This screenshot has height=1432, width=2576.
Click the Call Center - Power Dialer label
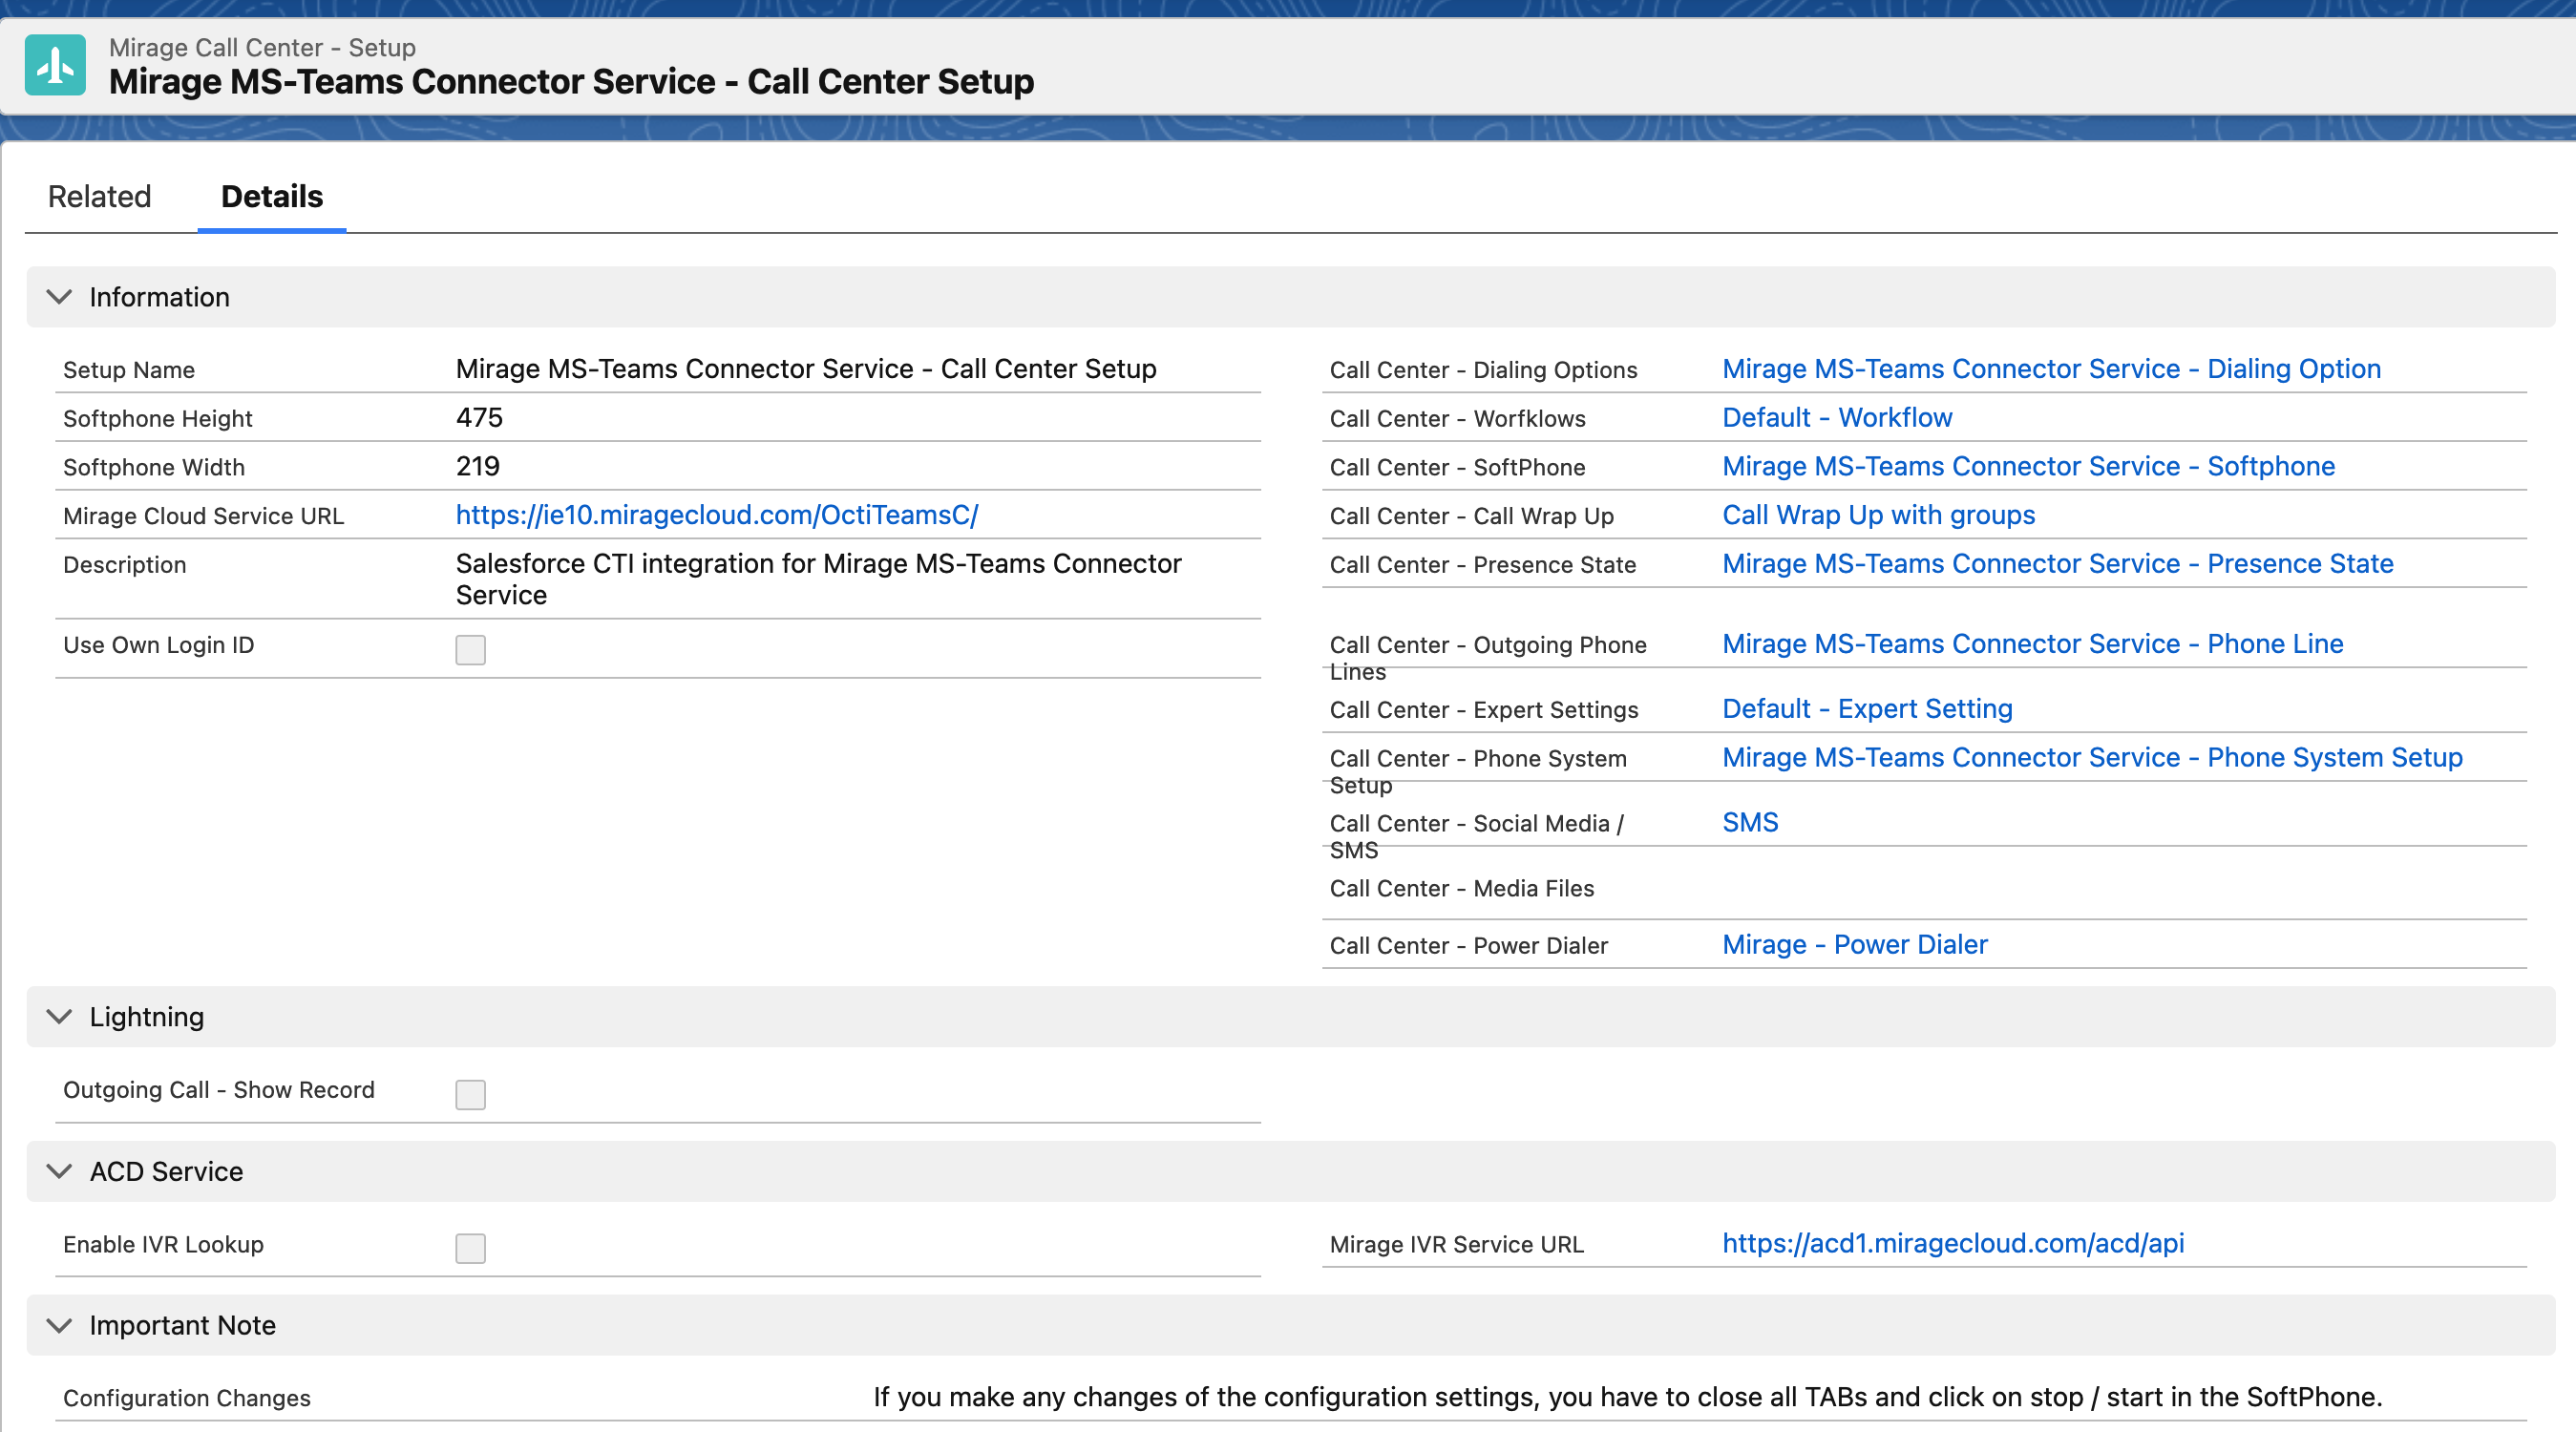[1468, 946]
